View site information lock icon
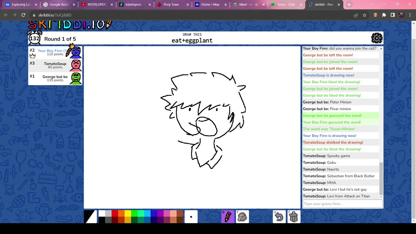 (34, 15)
